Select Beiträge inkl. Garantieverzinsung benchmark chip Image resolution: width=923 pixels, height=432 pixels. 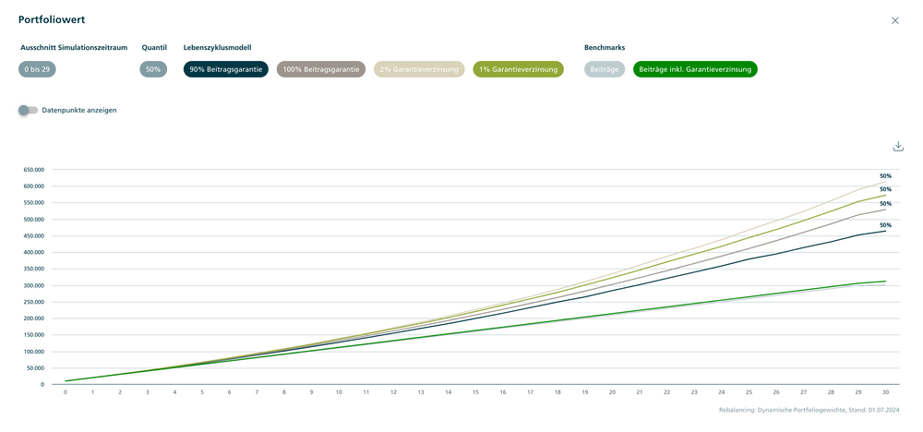[695, 69]
